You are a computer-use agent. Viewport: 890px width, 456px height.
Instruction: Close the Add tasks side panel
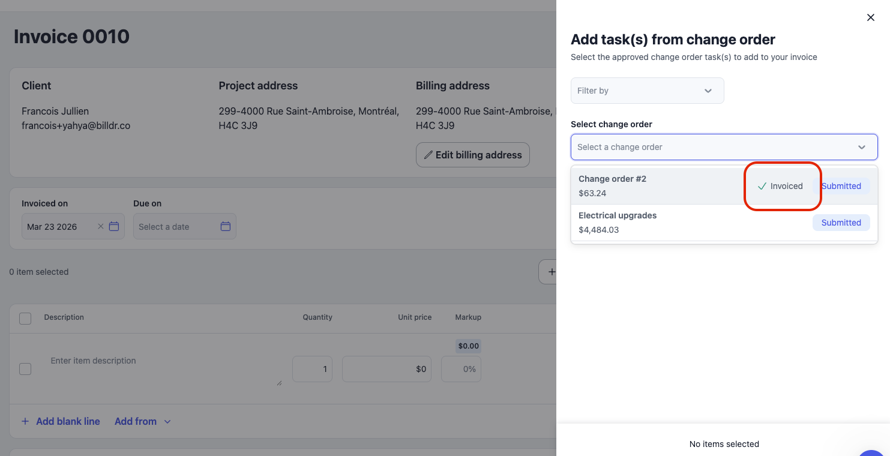(x=870, y=18)
